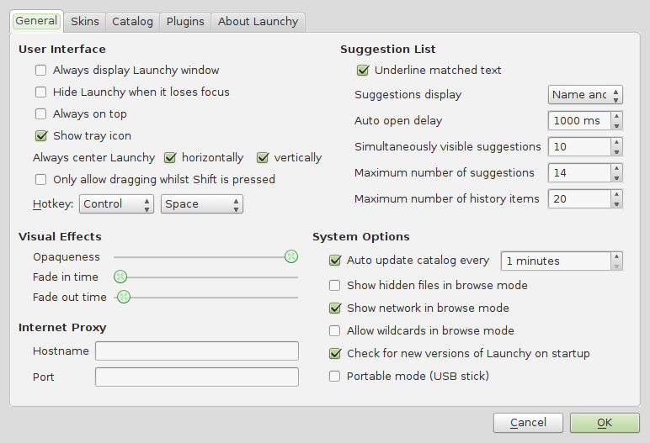The height and width of the screenshot is (443, 650).
Task: Disable Underline matched text
Action: click(x=363, y=71)
